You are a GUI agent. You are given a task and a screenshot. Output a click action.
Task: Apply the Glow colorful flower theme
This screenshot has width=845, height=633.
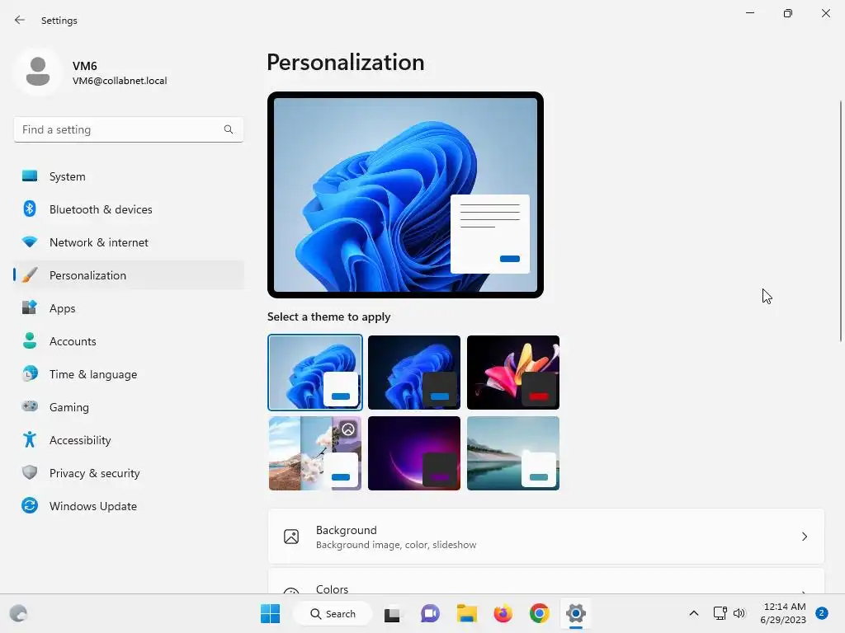pyautogui.click(x=513, y=373)
